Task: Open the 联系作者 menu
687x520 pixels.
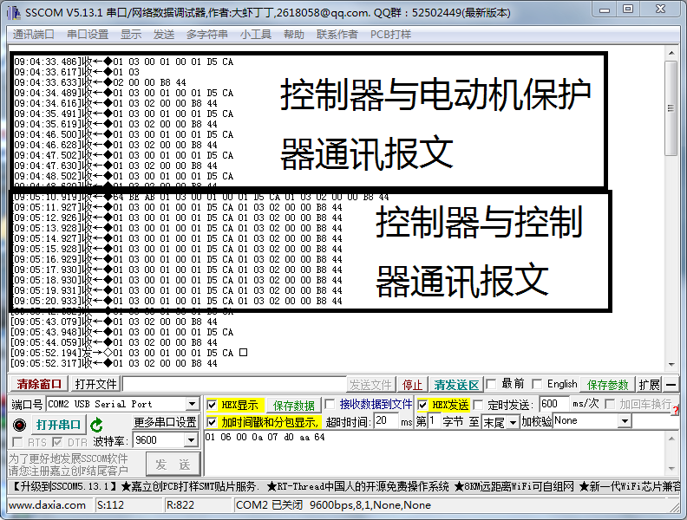Action: tap(337, 34)
